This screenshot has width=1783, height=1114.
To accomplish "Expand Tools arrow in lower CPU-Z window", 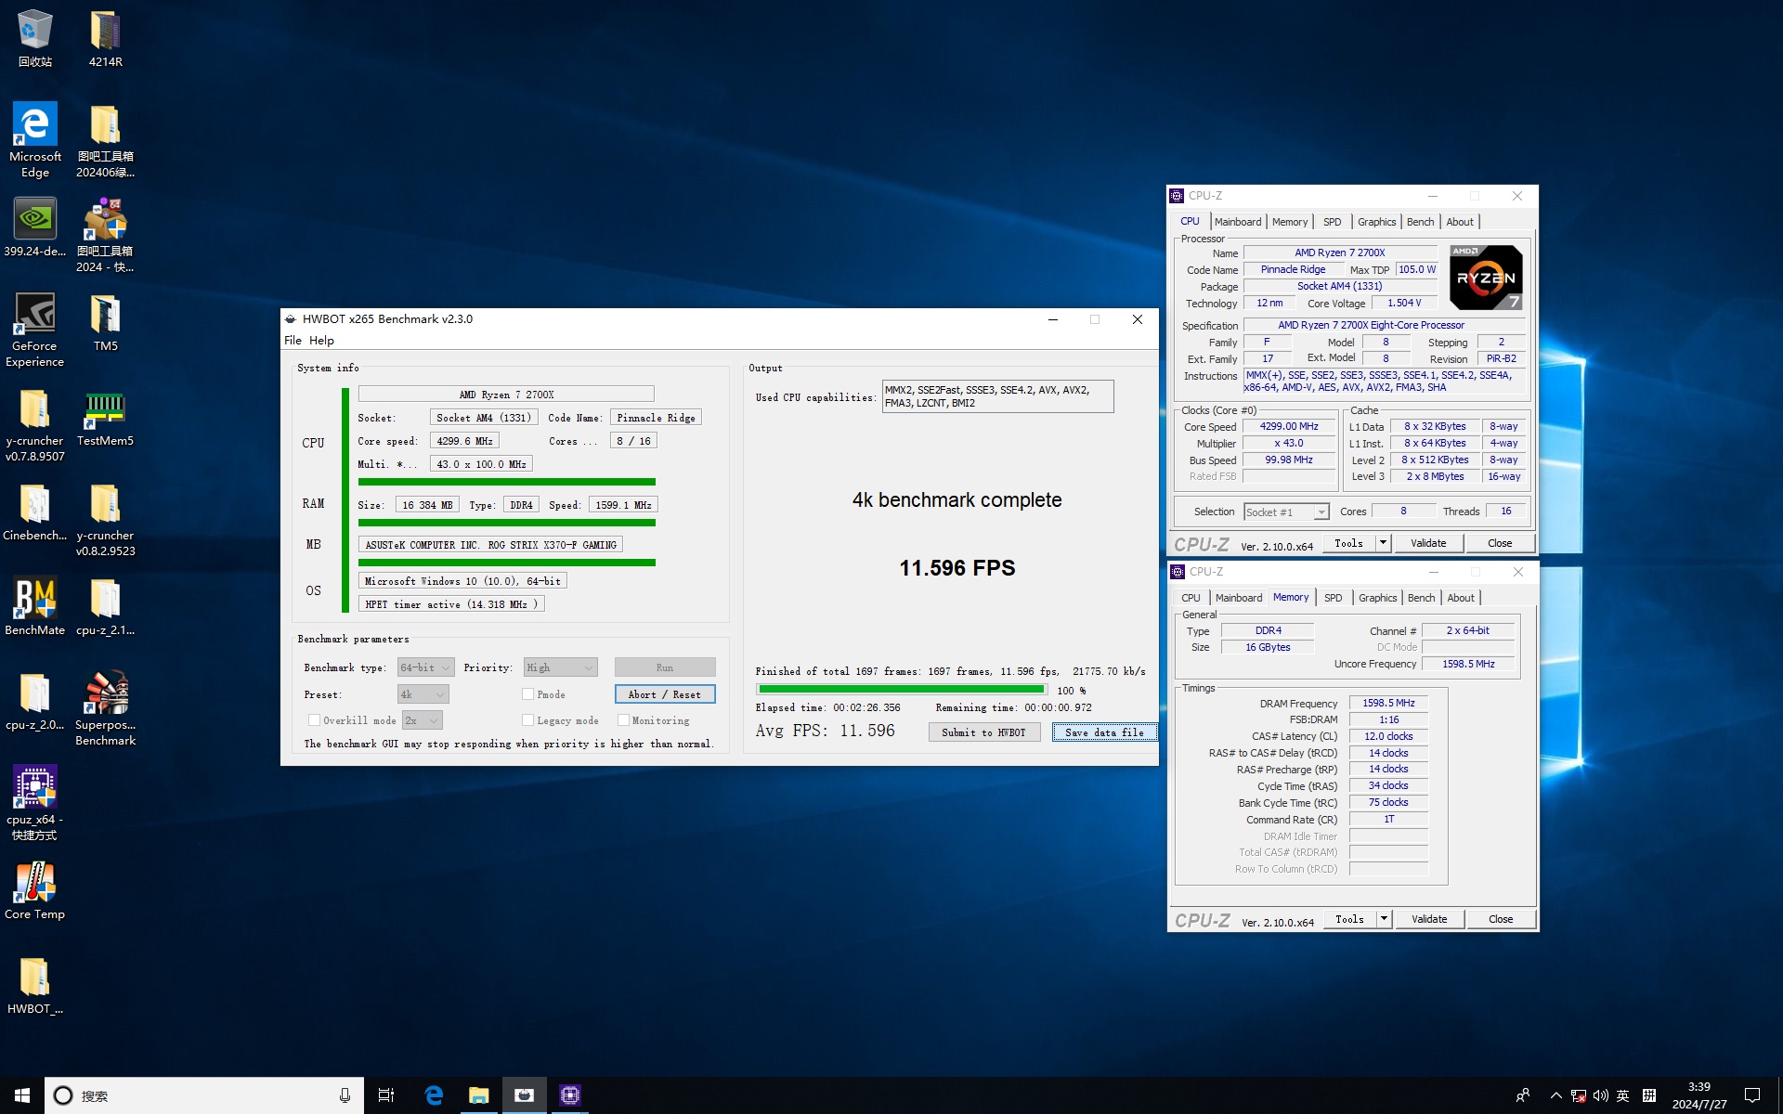I will click(x=1384, y=919).
